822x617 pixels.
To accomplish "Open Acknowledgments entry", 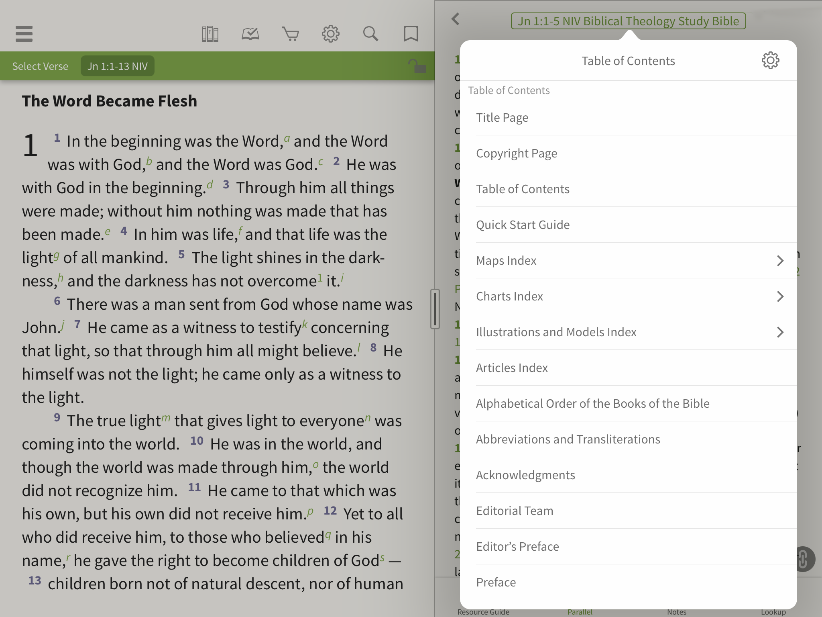I will click(x=628, y=475).
